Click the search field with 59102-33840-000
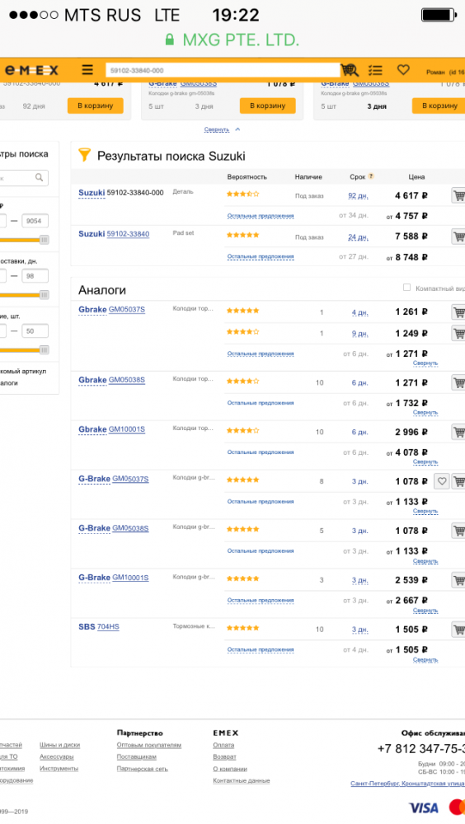 click(223, 70)
